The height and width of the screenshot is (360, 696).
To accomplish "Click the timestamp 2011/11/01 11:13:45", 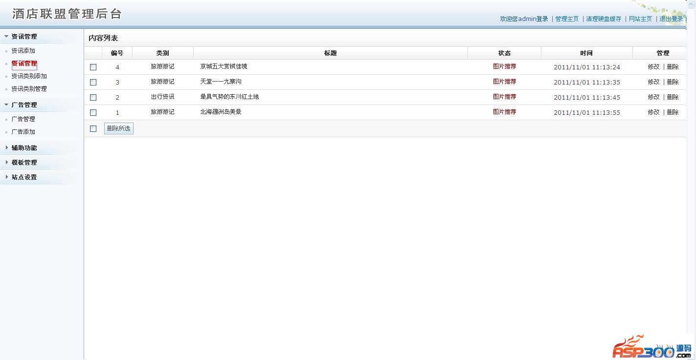I will (587, 98).
